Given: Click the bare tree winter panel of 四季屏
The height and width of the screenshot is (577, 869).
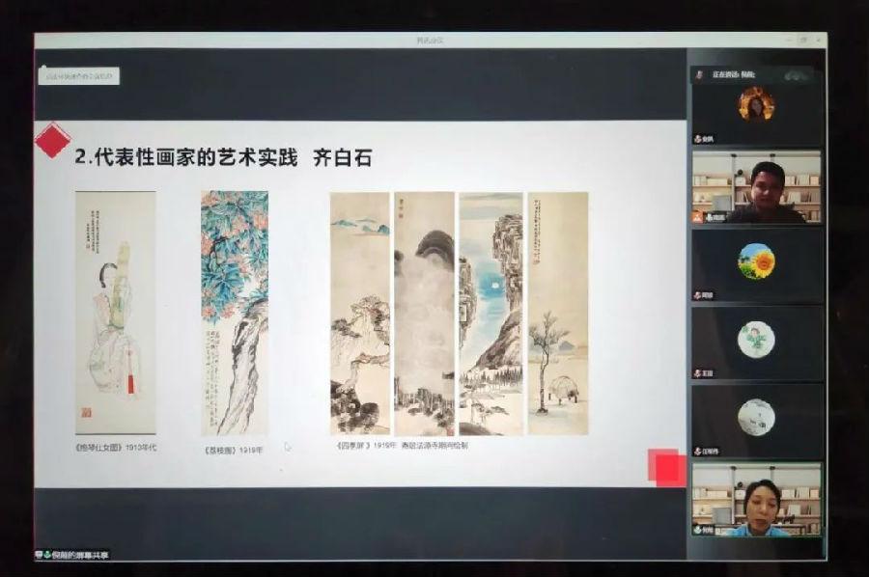Looking at the screenshot, I should click(557, 313).
